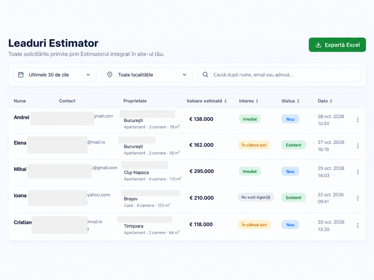Sort by Interes column arrows
The width and height of the screenshot is (374, 280).
(x=257, y=101)
